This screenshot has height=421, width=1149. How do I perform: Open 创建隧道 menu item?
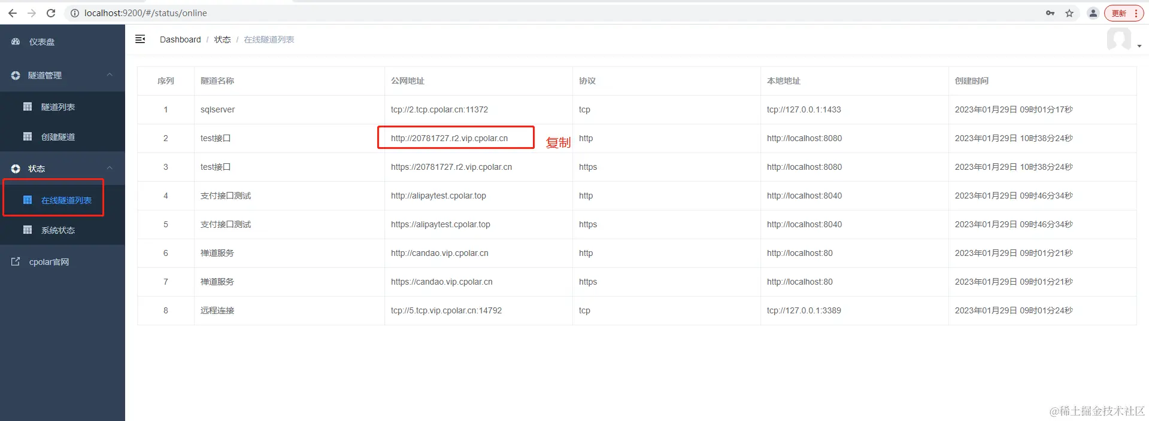tap(62, 137)
